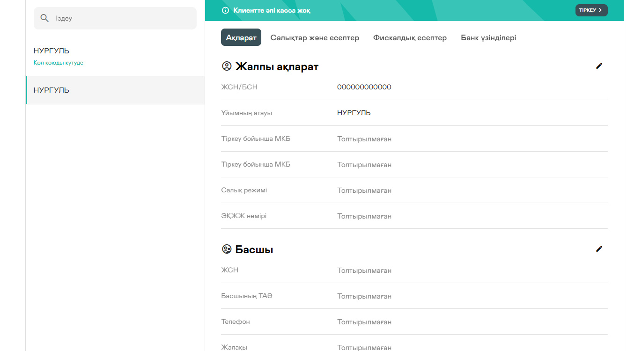Click the Басшы heading

pos(254,249)
